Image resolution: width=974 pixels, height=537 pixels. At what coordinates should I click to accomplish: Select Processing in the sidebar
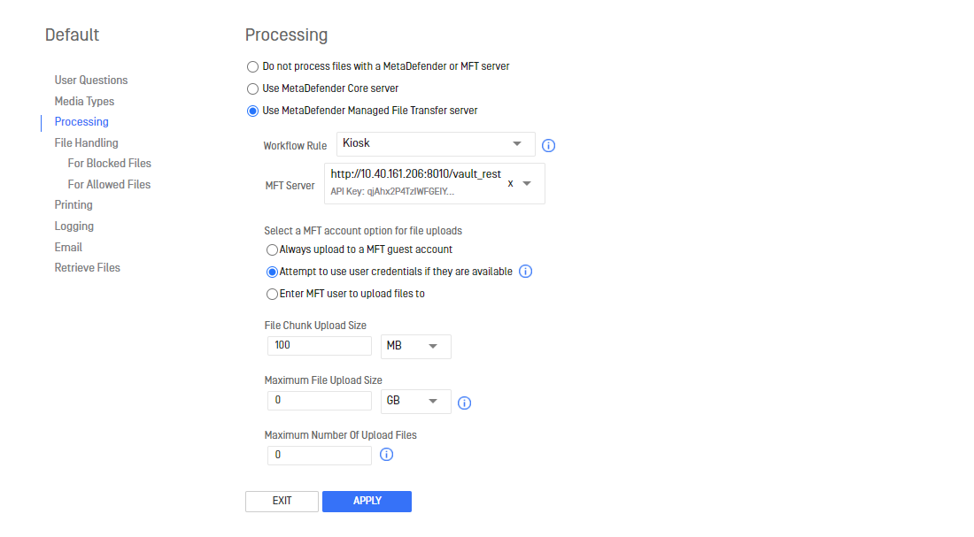coord(81,122)
